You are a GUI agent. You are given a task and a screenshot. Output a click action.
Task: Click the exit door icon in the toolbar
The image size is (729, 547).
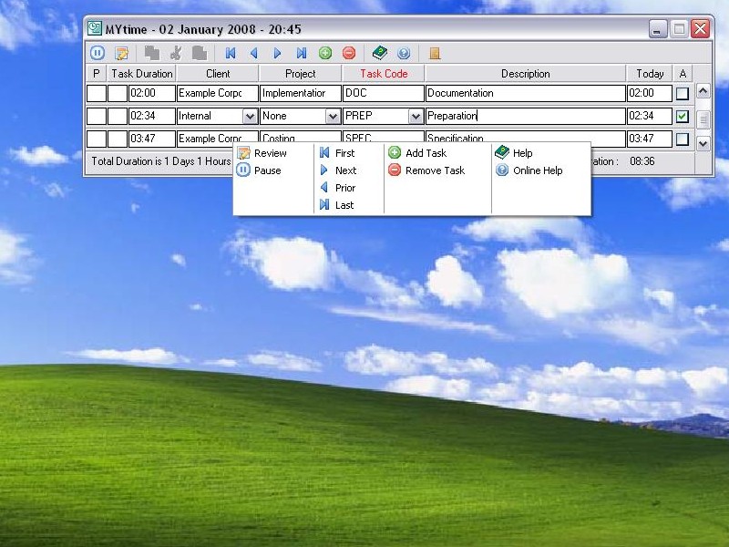point(435,53)
